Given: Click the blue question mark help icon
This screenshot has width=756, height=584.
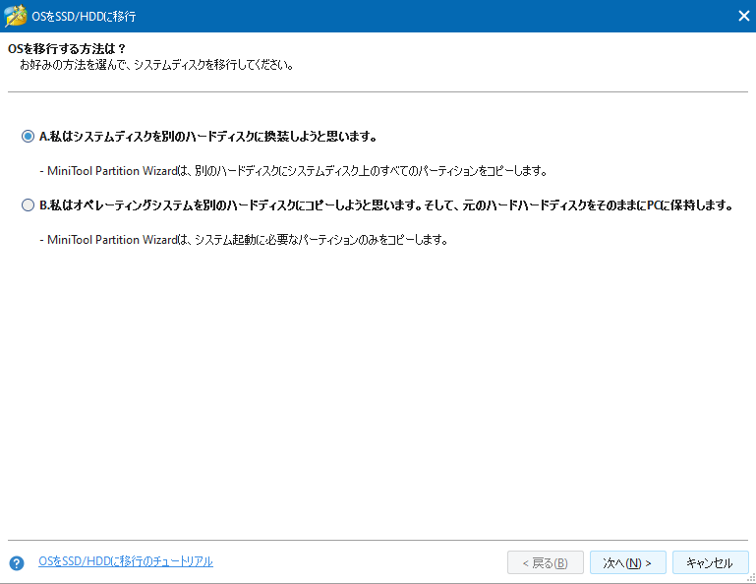Looking at the screenshot, I should coord(17,563).
